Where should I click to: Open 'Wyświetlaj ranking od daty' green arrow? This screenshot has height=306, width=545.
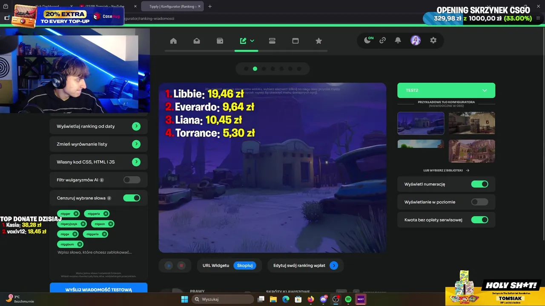pos(136,126)
